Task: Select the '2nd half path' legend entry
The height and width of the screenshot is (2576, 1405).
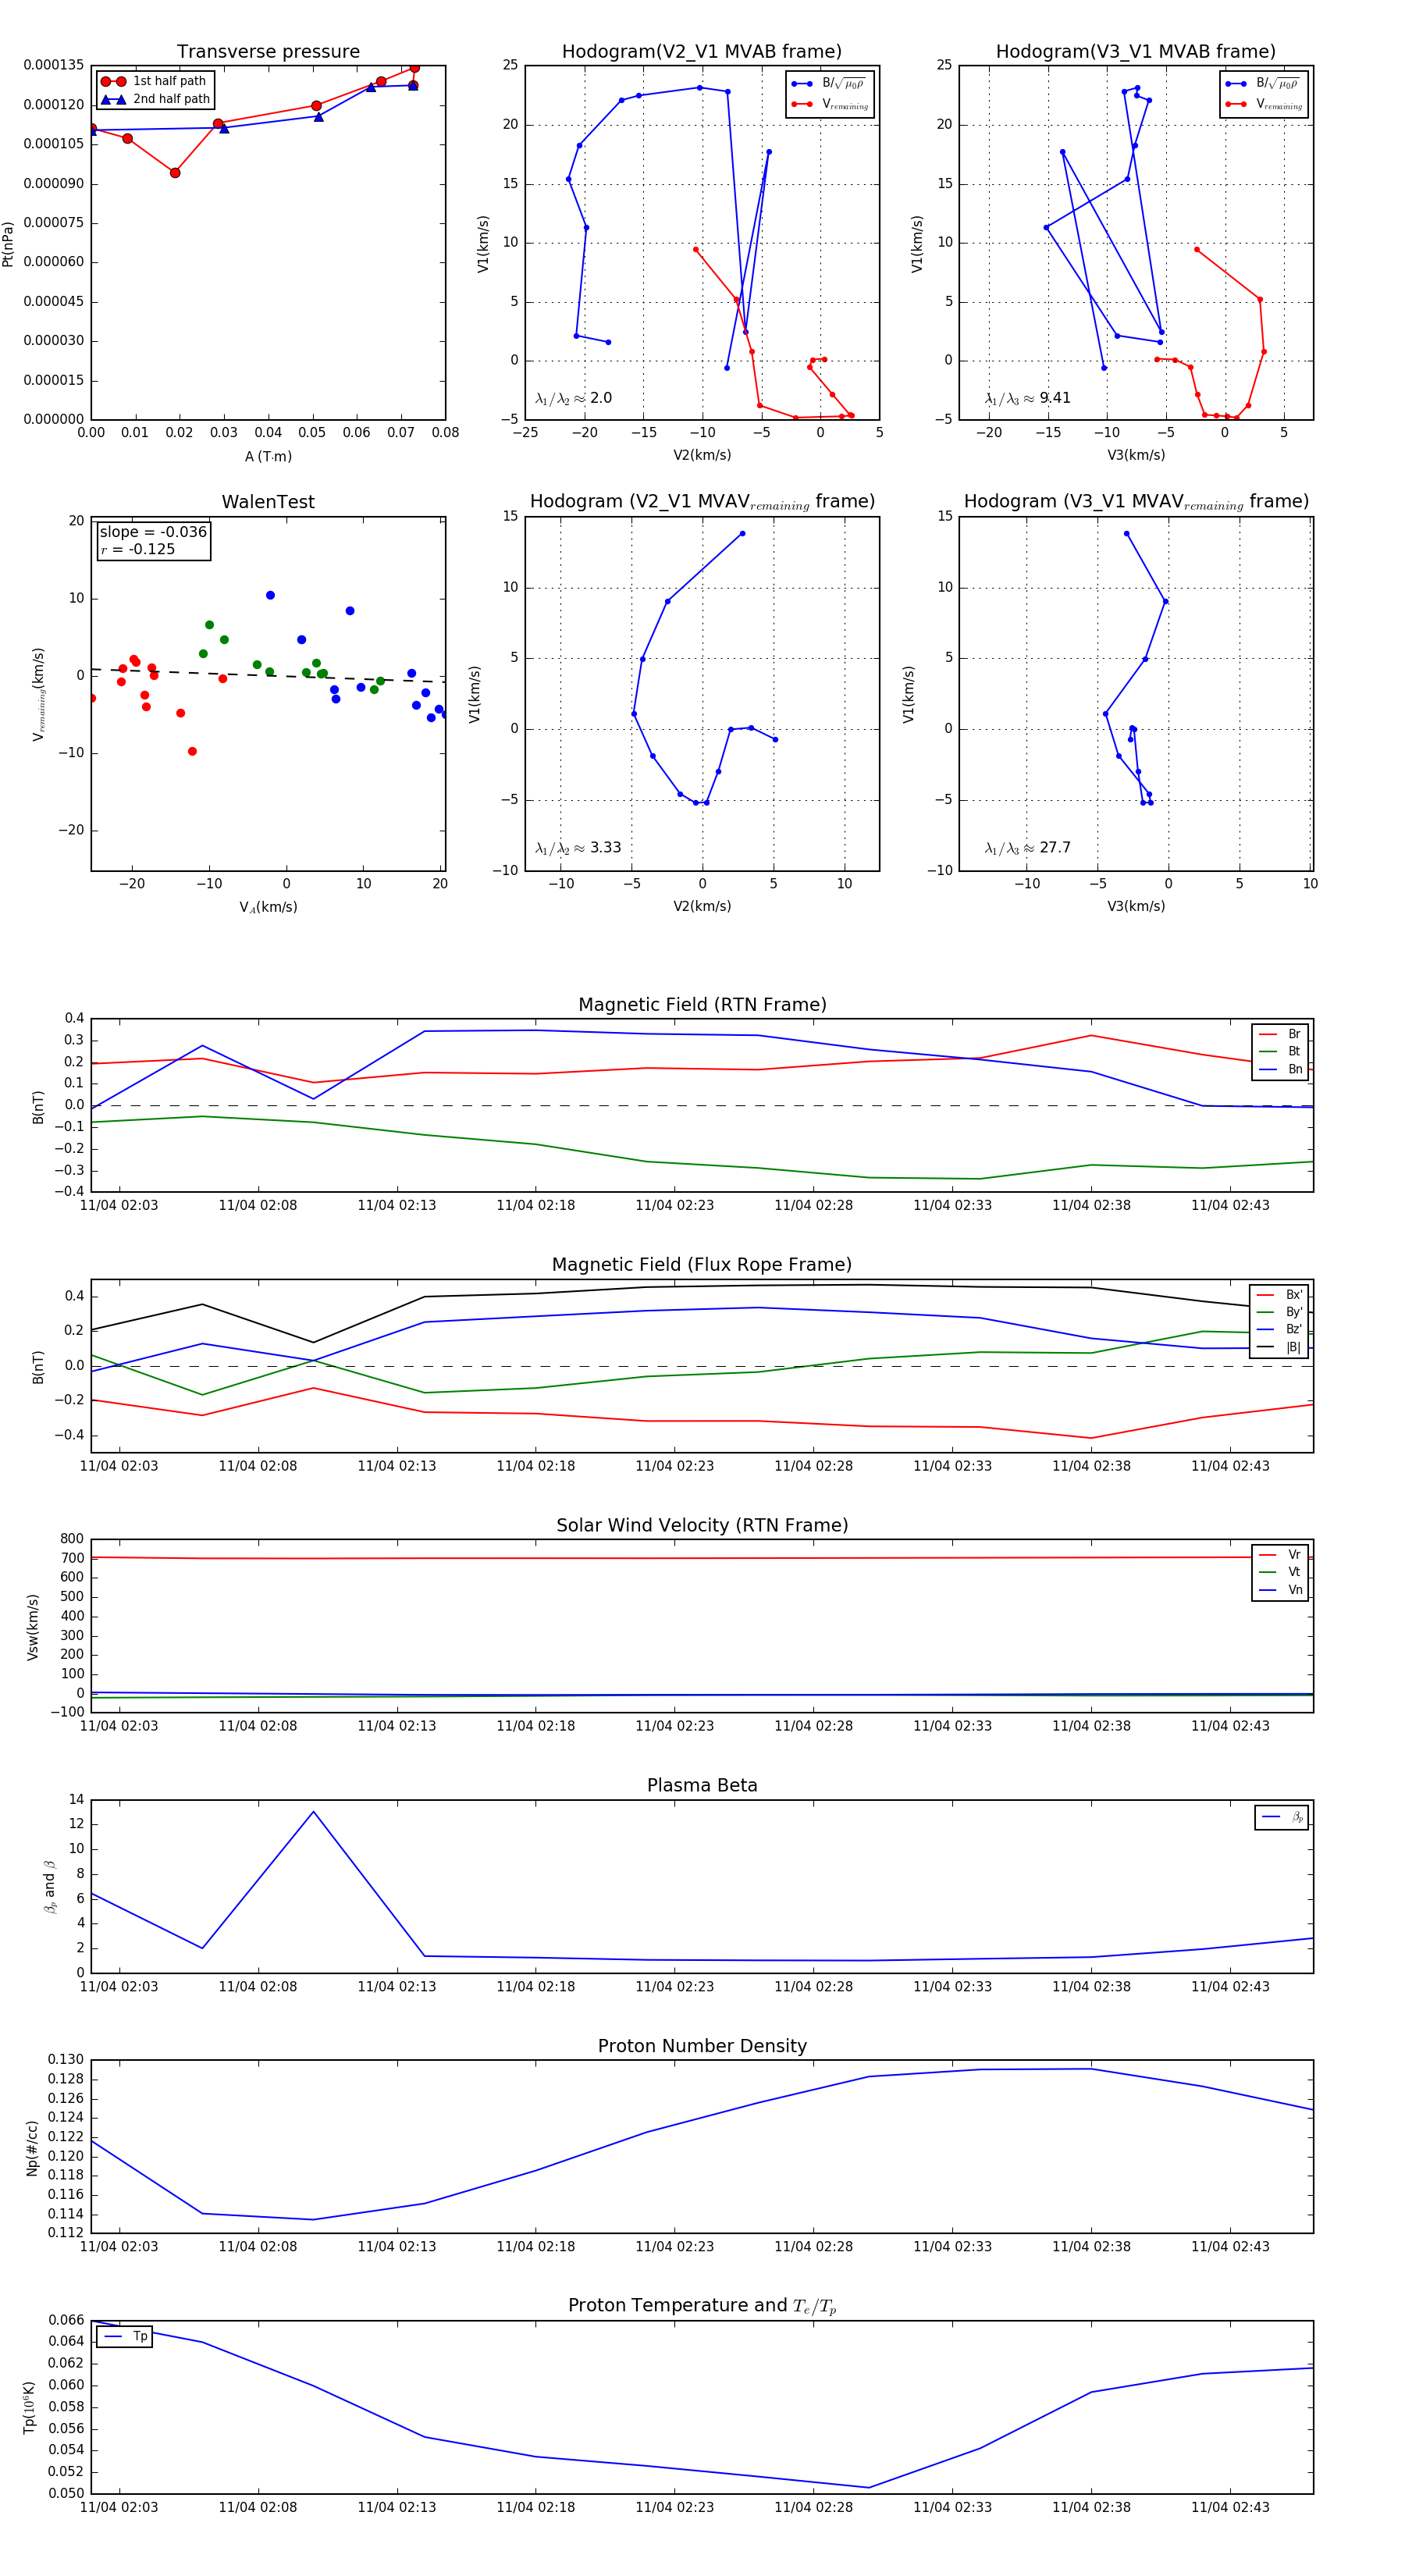Action: pos(155,99)
